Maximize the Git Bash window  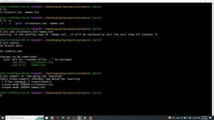click(206, 1)
